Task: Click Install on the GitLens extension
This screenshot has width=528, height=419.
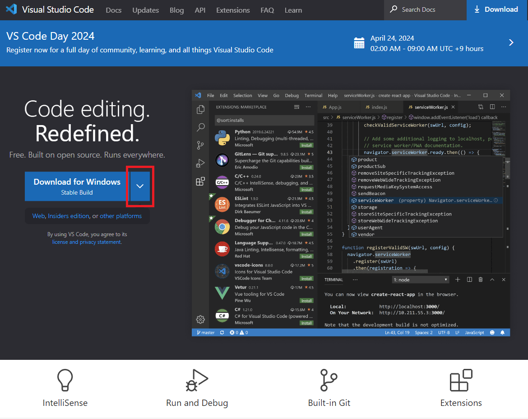Action: pyautogui.click(x=306, y=168)
